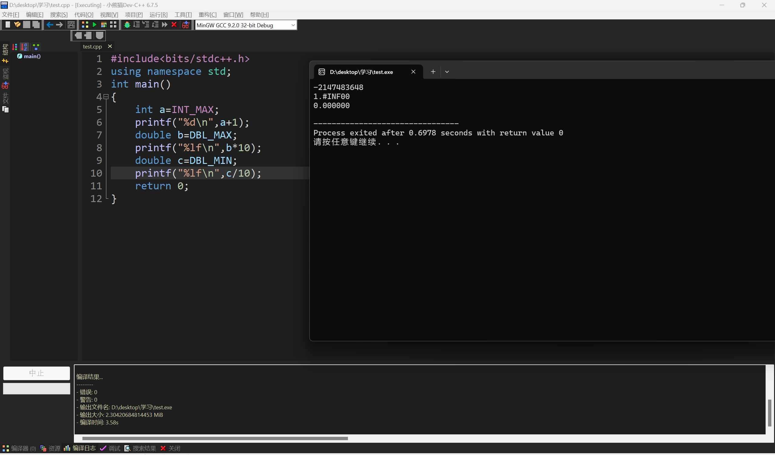Viewport: 775px width, 455px height.
Task: Step out with debug step icon
Action: [155, 25]
